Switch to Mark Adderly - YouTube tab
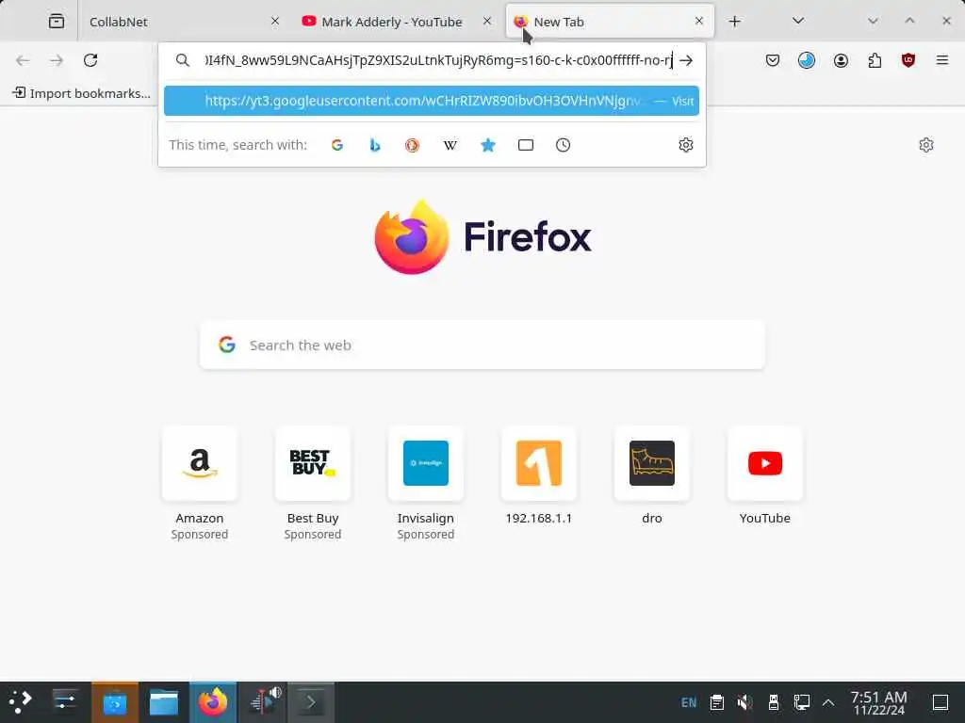This screenshot has height=723, width=965. pos(397,22)
